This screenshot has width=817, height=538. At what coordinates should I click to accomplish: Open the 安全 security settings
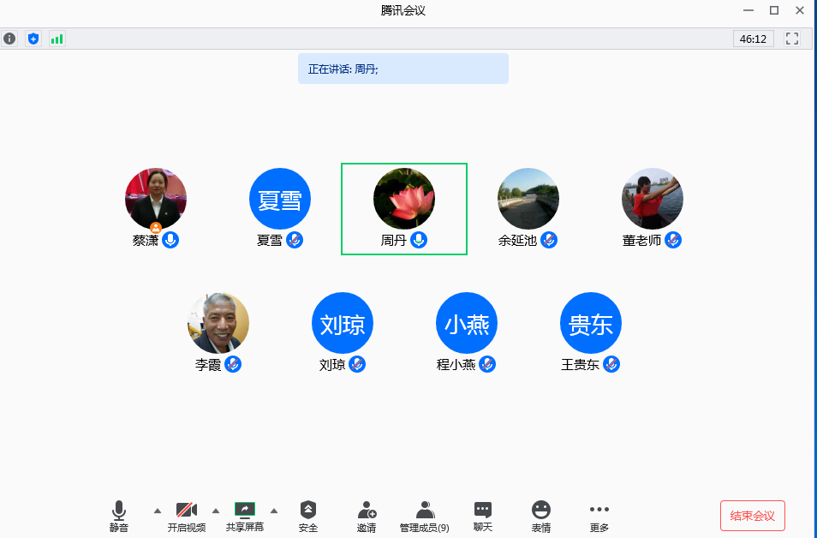[x=308, y=516]
